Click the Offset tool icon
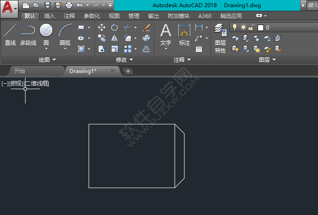Viewport: 318px width, 215px height. click(x=146, y=49)
